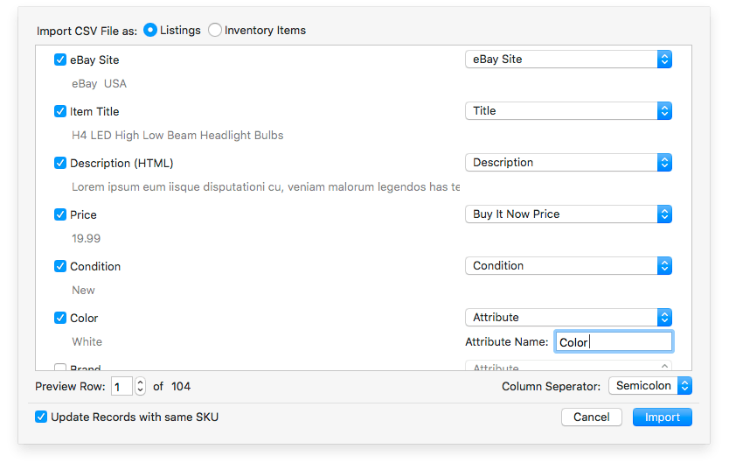The image size is (729, 463).
Task: Expand the Column Separator Semicolon dropdown
Action: [650, 386]
